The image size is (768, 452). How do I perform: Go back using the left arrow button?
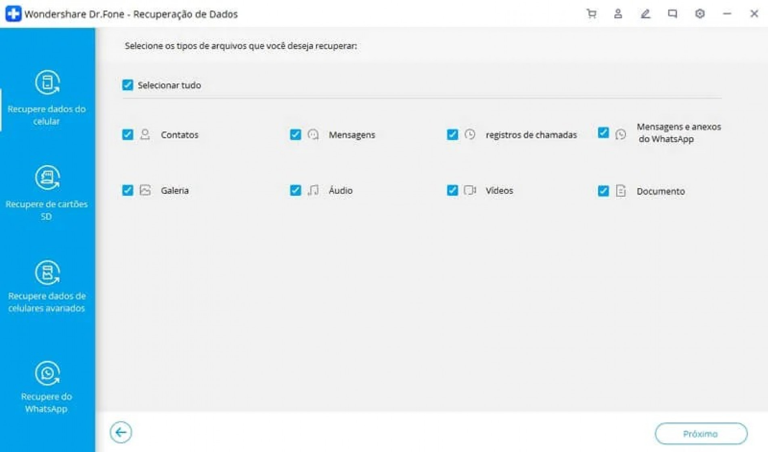point(121,433)
